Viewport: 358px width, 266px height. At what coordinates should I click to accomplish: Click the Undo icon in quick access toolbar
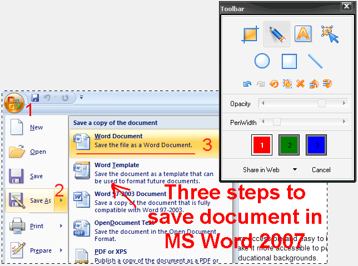(x=47, y=98)
